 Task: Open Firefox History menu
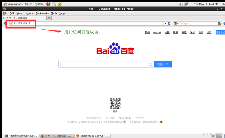29,13
